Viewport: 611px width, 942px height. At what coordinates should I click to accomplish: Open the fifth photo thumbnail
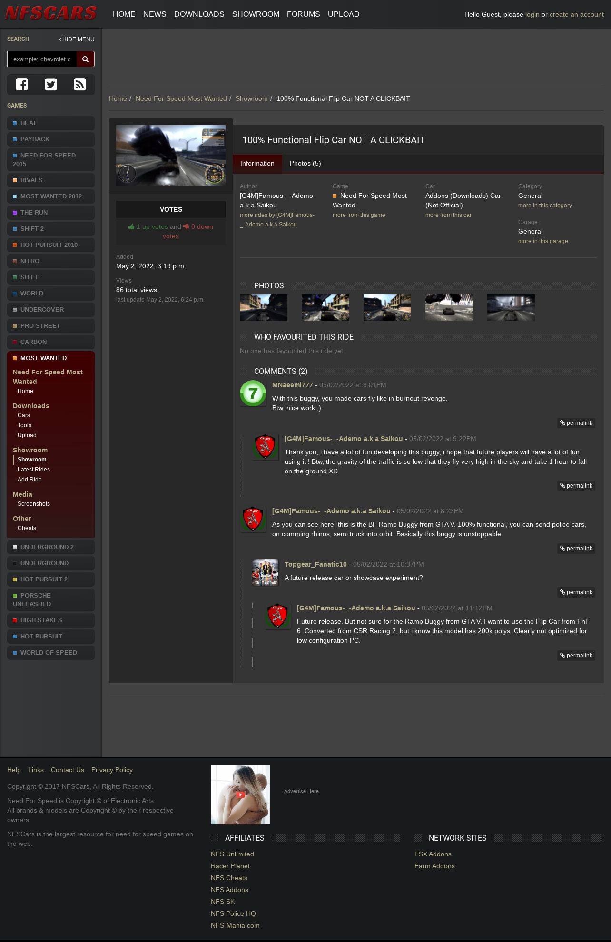coord(511,308)
